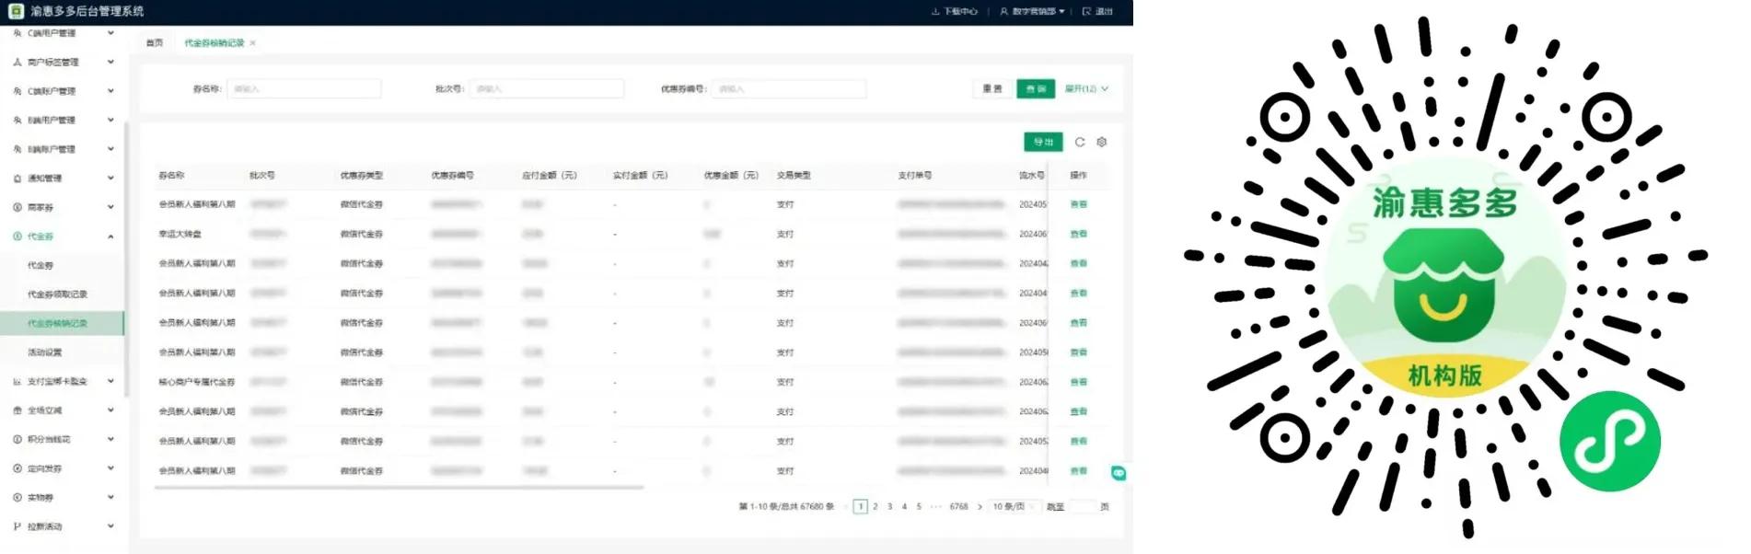The image size is (1751, 554).
Task: Click the WeChat mini program QR code
Action: pyautogui.click(x=1445, y=277)
